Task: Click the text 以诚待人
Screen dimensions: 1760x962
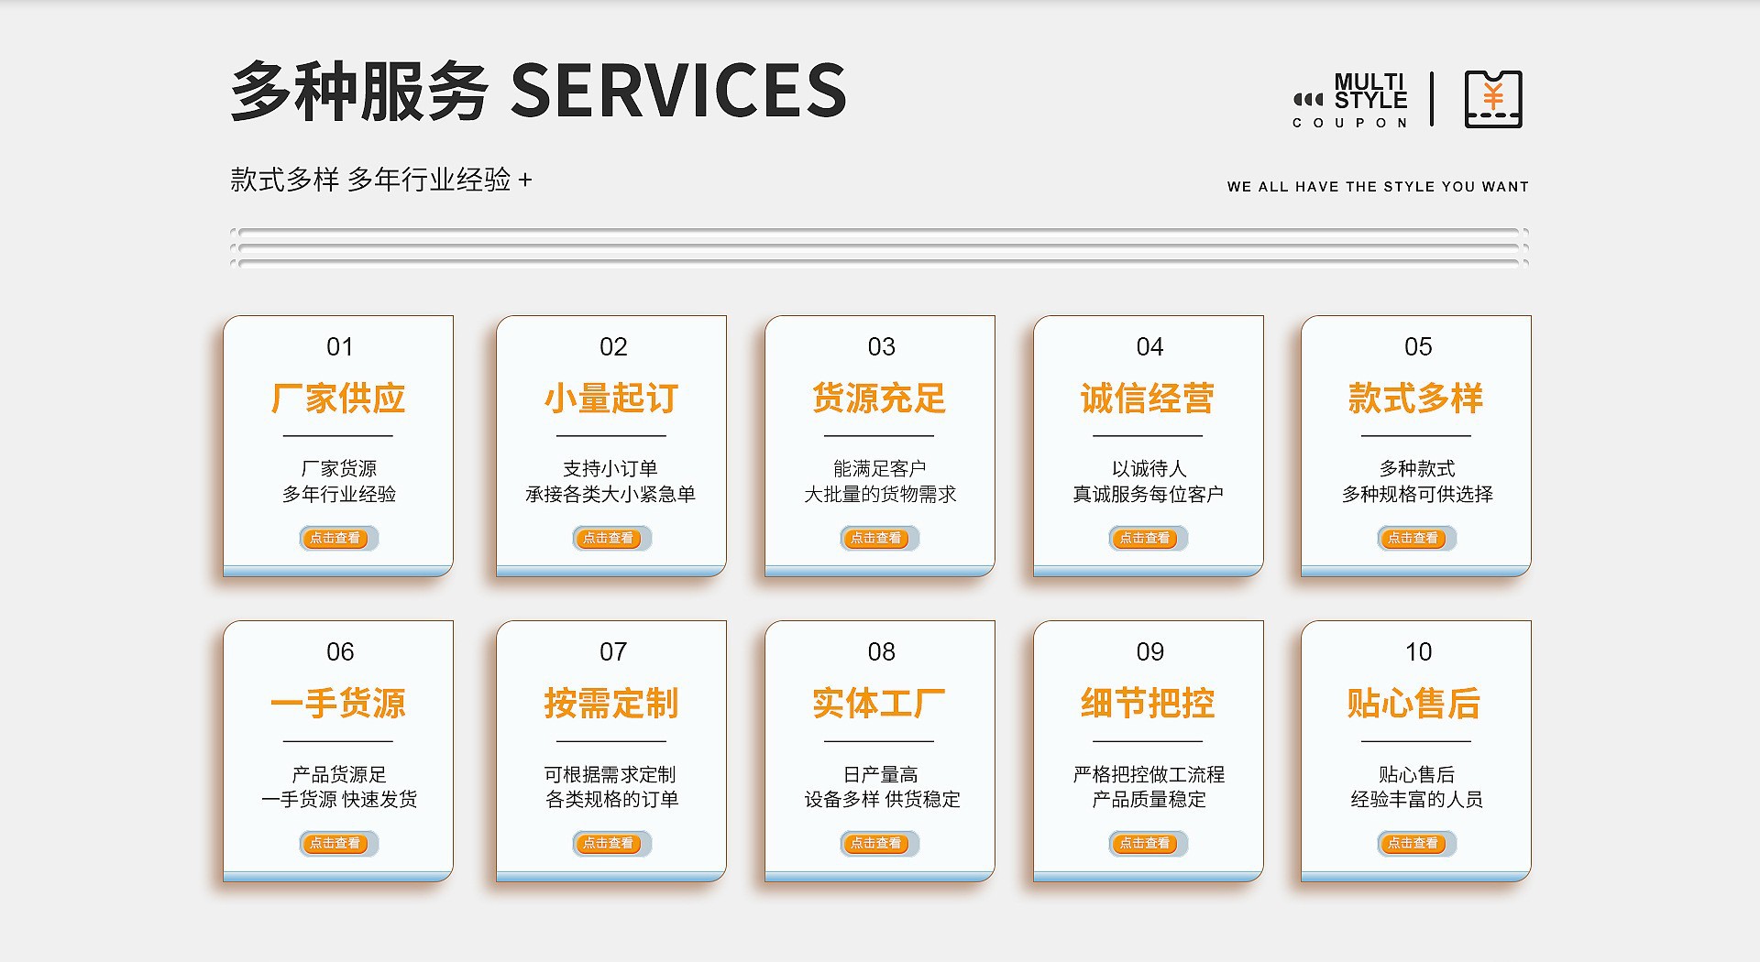Action: coord(1149,469)
